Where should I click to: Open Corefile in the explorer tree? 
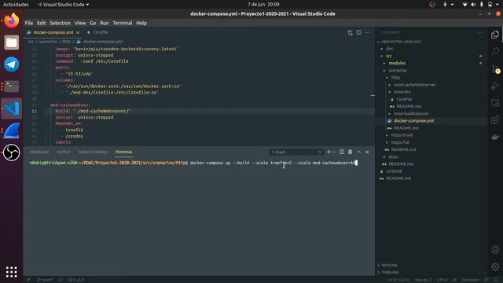[404, 99]
